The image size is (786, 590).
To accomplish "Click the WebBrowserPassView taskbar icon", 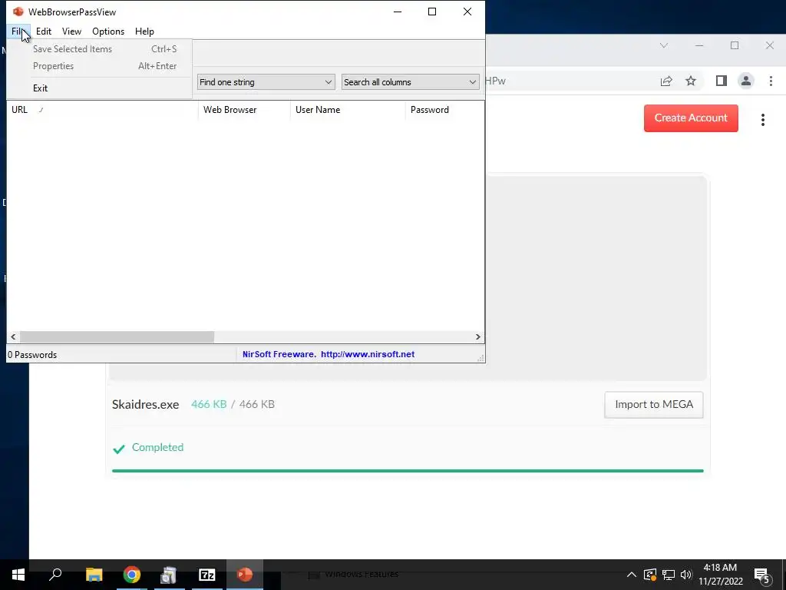I will pos(245,575).
